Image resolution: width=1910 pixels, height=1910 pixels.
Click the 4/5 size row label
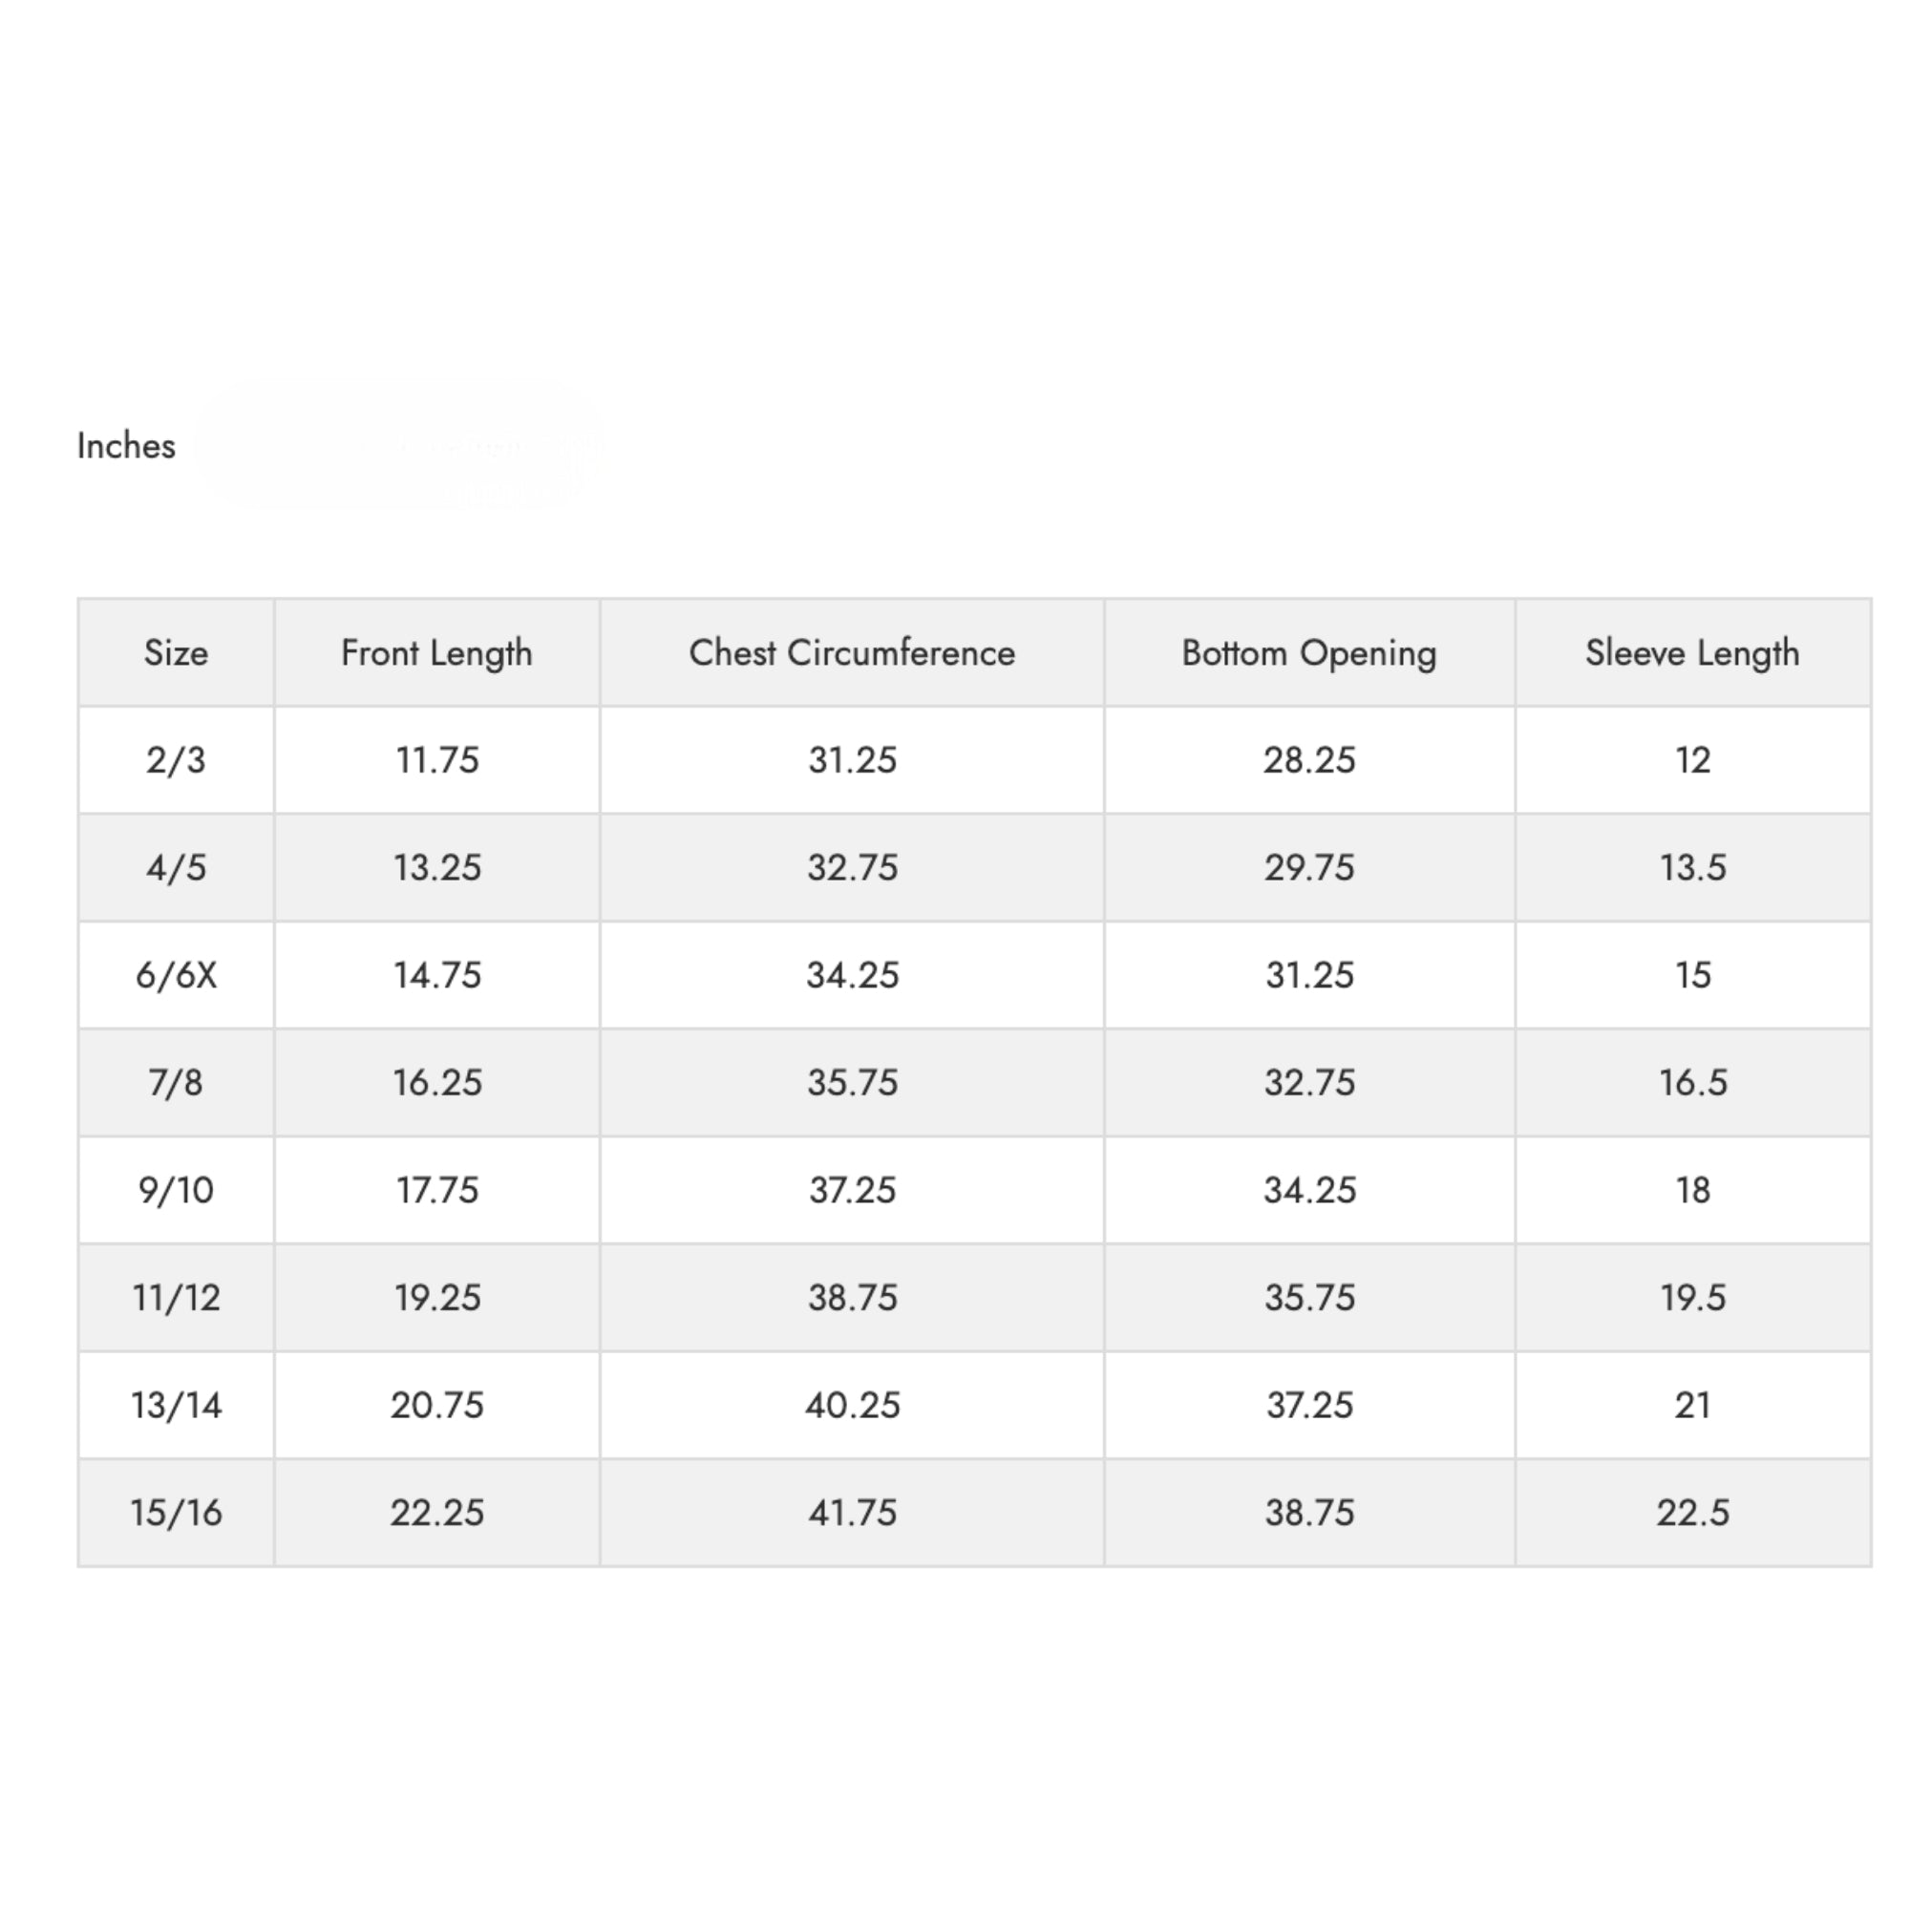[176, 868]
